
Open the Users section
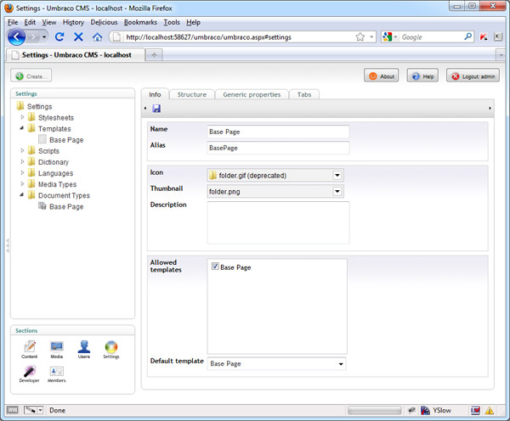[x=84, y=350]
